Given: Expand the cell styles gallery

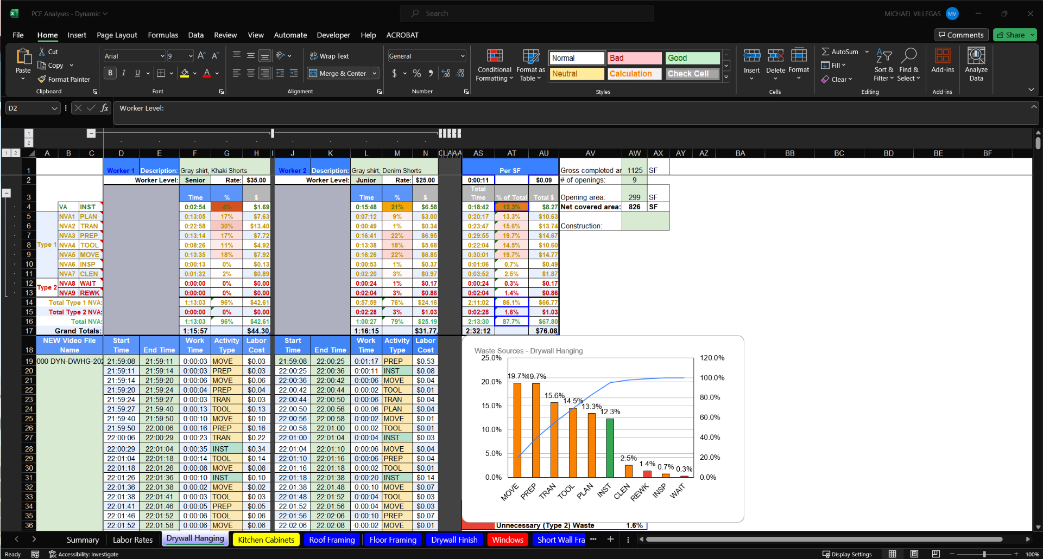Looking at the screenshot, I should [x=726, y=77].
